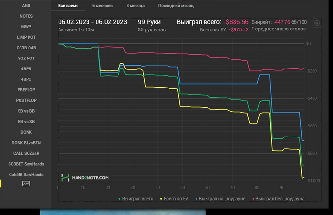
Task: Switch to the 3 месяца tab
Action: click(136, 6)
